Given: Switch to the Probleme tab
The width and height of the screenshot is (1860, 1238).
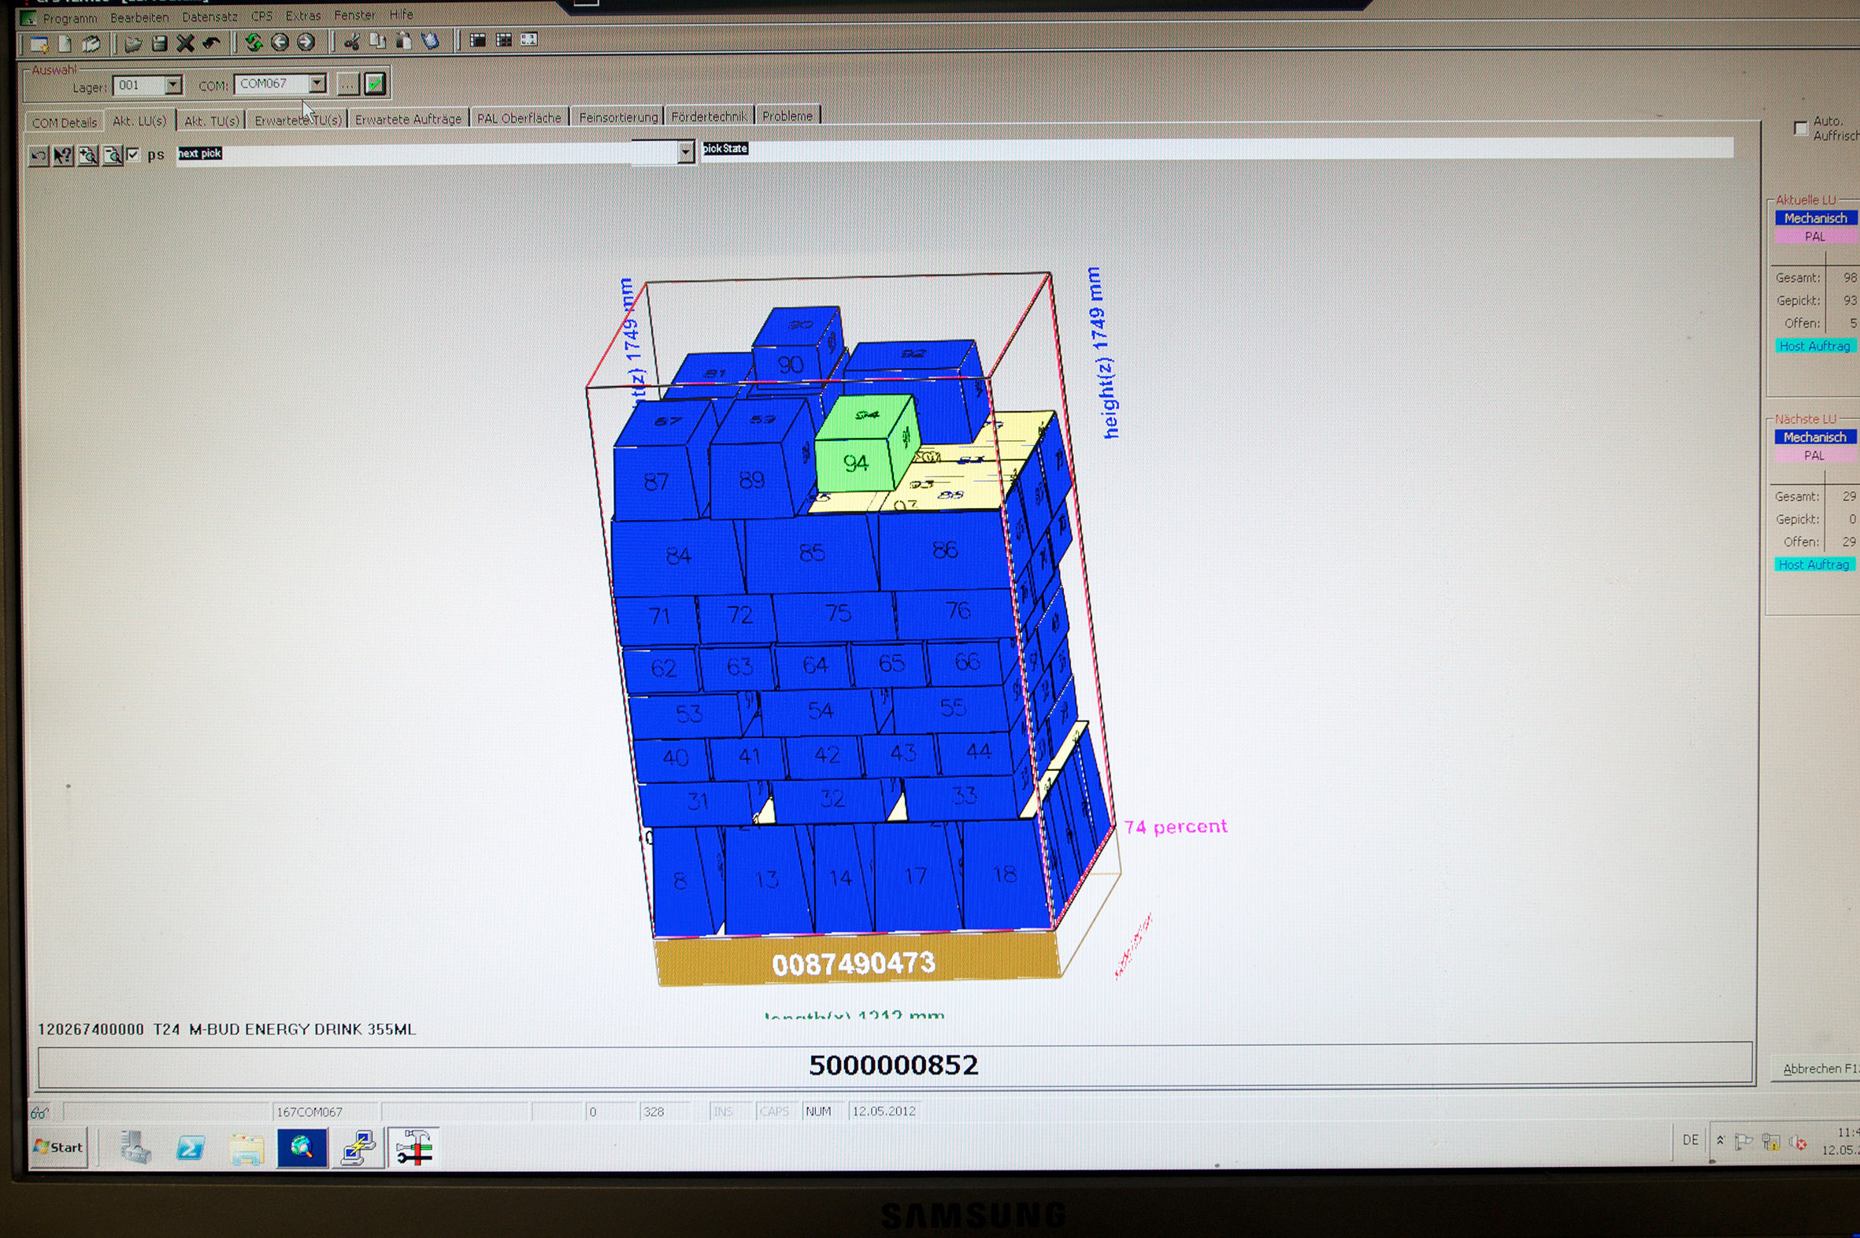Looking at the screenshot, I should pyautogui.click(x=787, y=116).
